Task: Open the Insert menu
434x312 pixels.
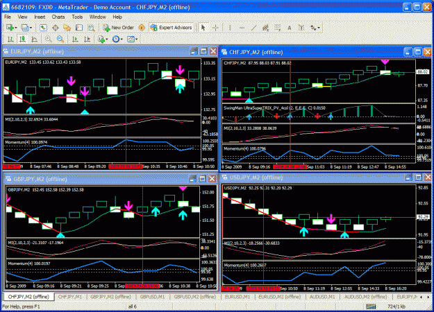Action: pos(40,17)
